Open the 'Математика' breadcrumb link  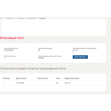pyautogui.click(x=21, y=18)
